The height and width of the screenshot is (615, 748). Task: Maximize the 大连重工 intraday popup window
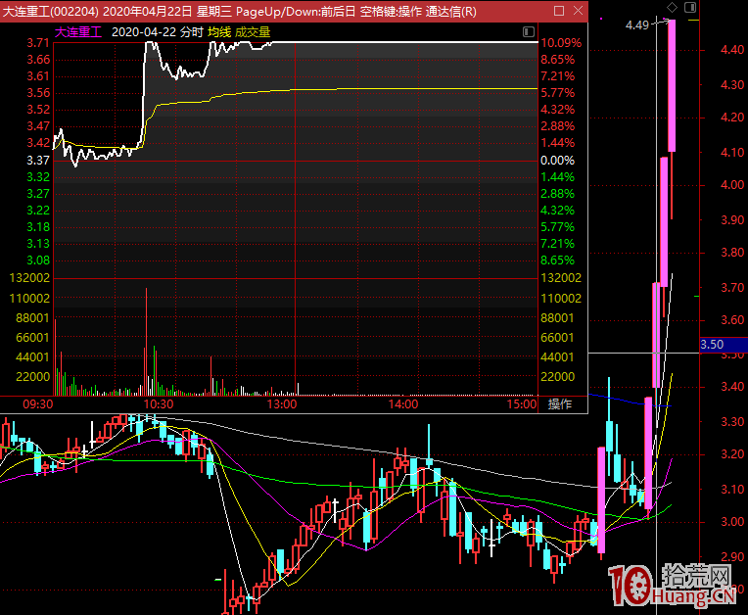point(559,11)
